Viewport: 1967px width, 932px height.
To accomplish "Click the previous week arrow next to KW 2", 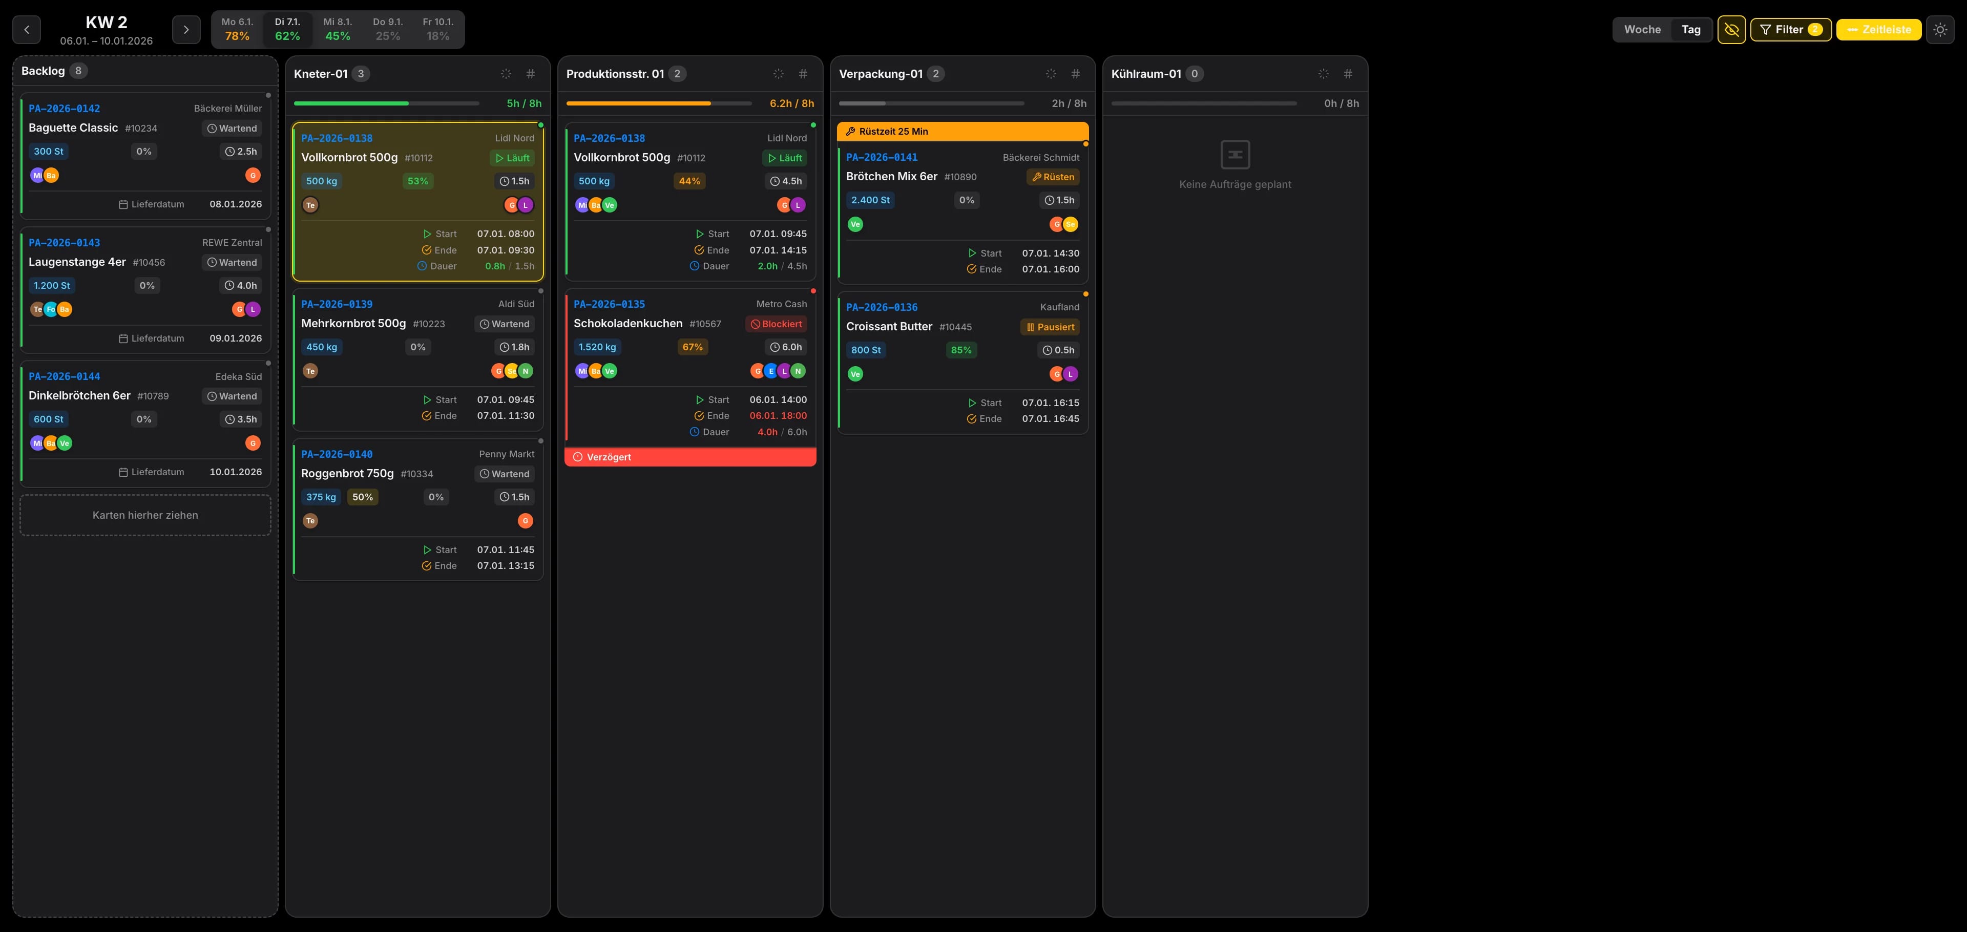I will 27,29.
